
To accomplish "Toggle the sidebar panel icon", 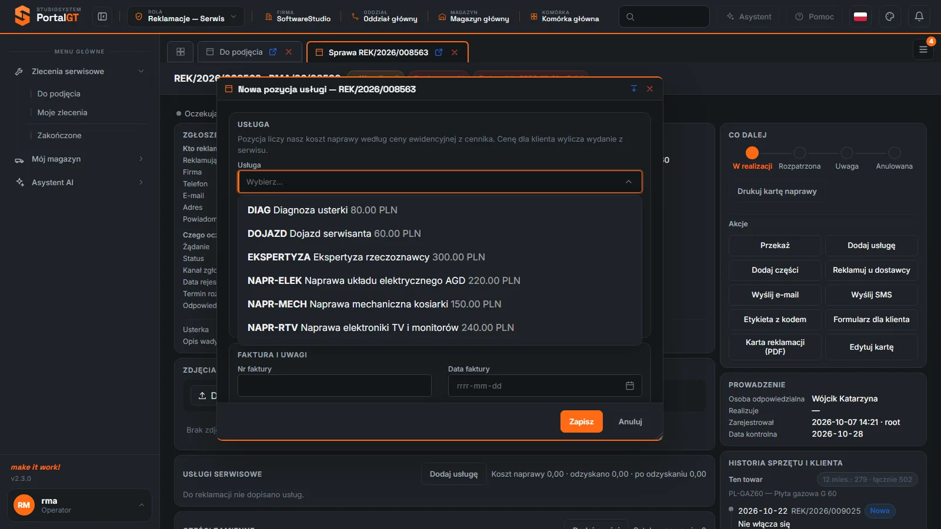I will 102,16.
